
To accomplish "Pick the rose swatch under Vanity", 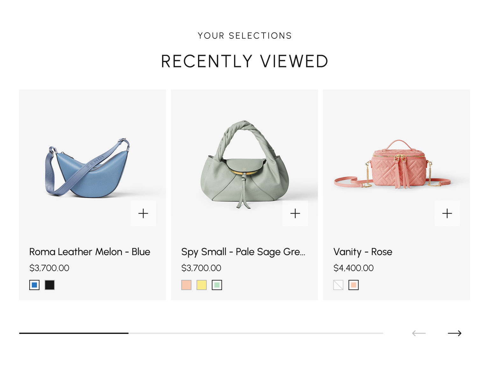I will click(x=353, y=285).
